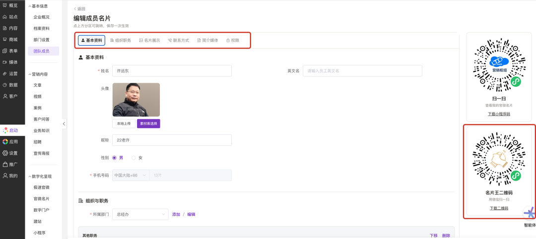Open 建站 in the sidebar

[x=38, y=221]
